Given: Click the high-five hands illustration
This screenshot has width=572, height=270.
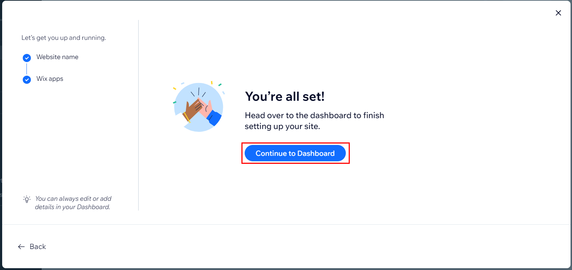Looking at the screenshot, I should point(199,107).
